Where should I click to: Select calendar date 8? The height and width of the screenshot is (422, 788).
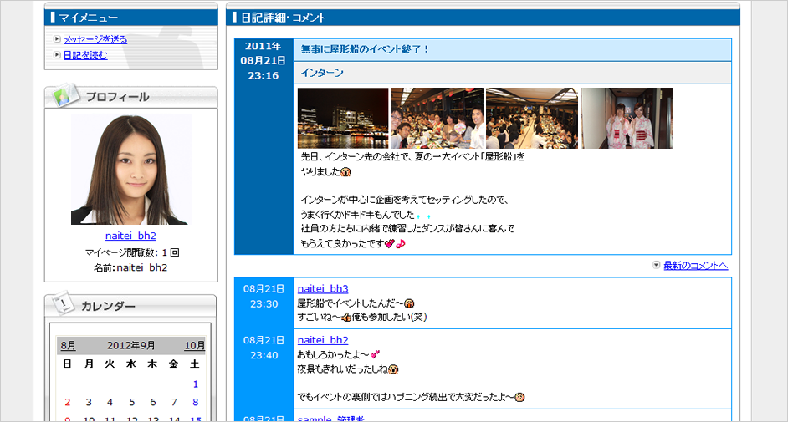click(x=196, y=403)
